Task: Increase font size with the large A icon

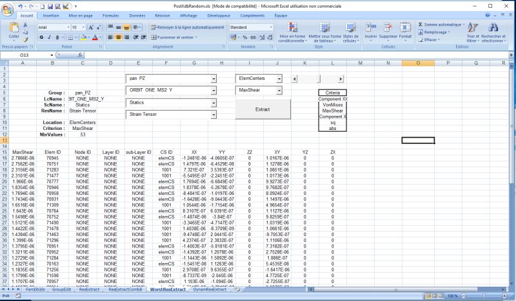Action: tap(91, 28)
